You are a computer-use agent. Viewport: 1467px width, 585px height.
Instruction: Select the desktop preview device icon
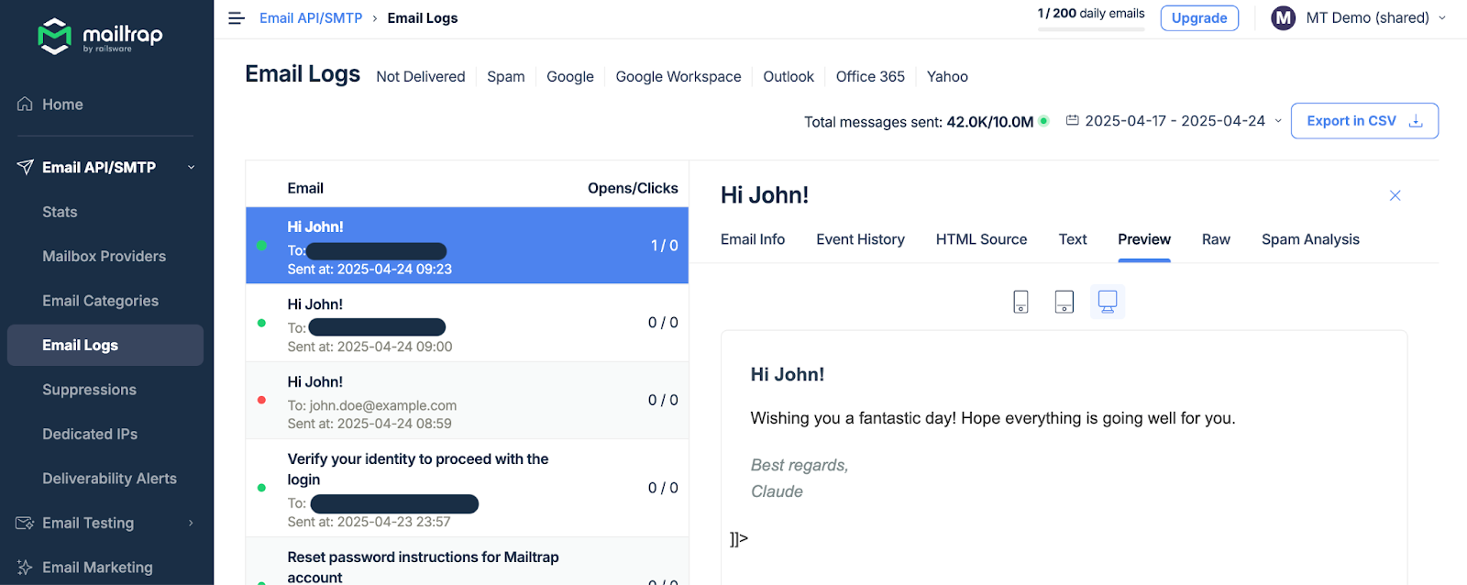(x=1107, y=302)
